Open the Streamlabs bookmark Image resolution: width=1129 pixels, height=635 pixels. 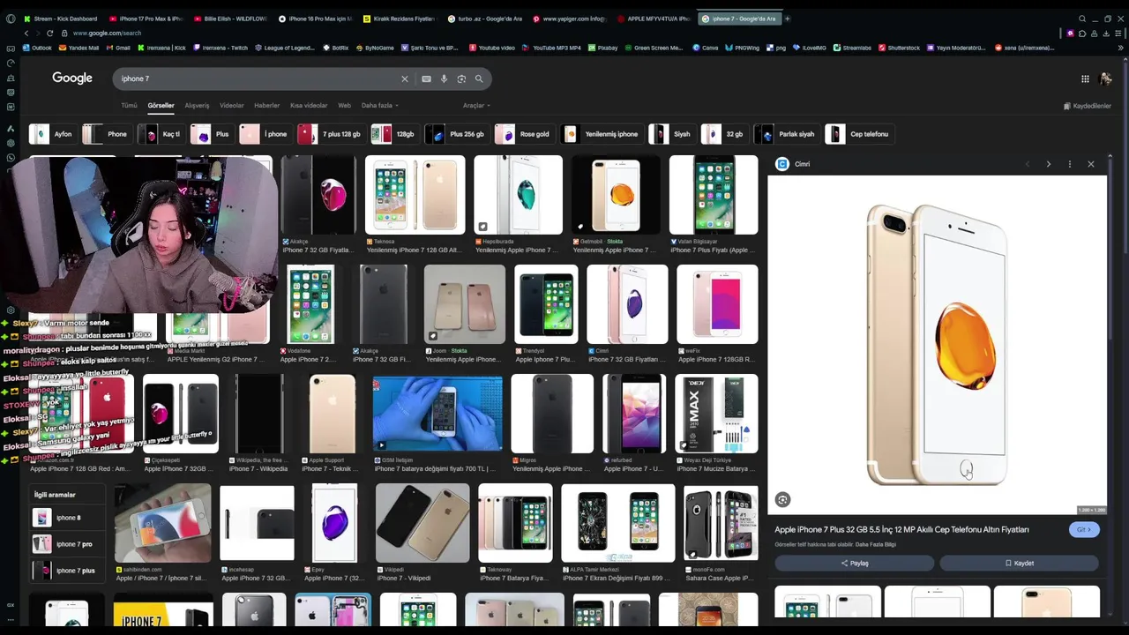click(x=852, y=48)
